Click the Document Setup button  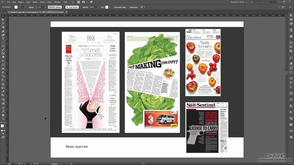(120, 7)
